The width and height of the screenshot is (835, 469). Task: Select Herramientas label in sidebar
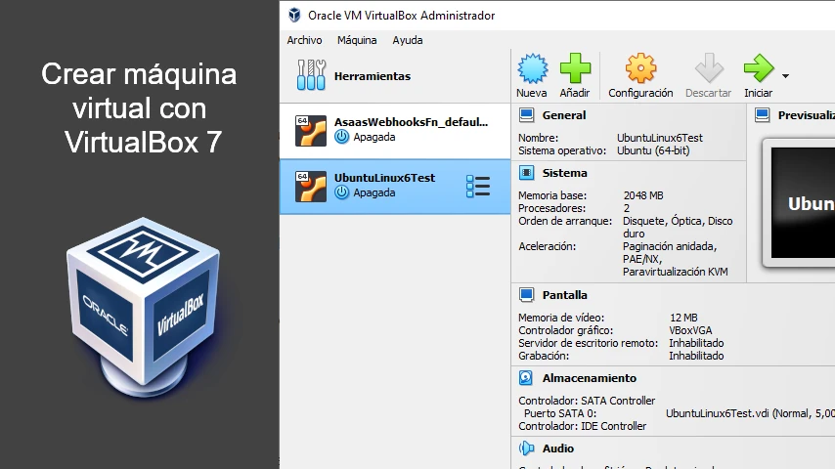[x=373, y=76]
